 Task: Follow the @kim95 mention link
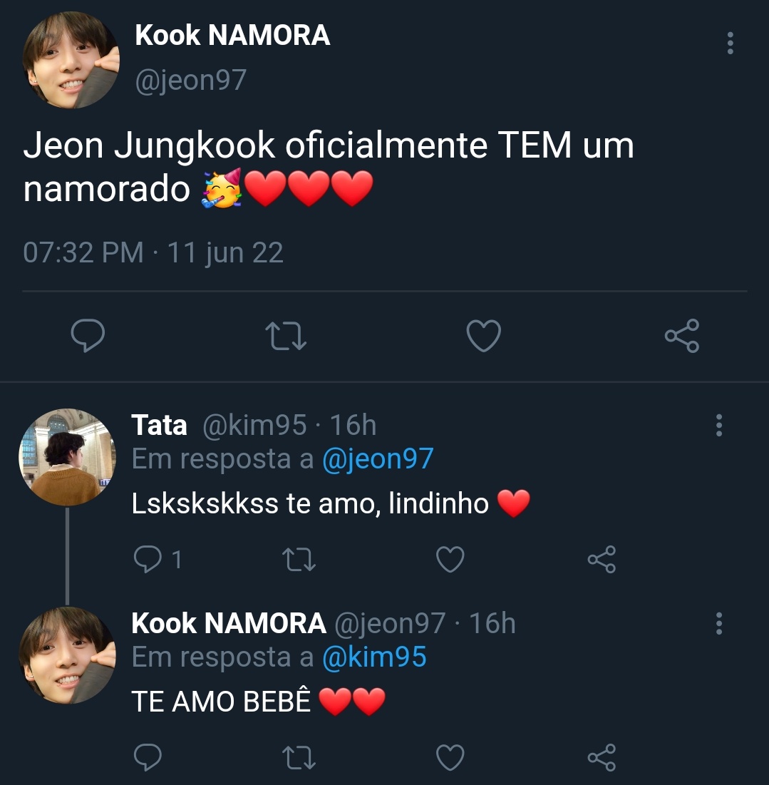pos(374,657)
